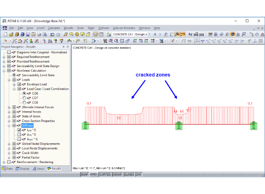This screenshot has height=194, width=265.
Task: Switch to the Display navigator tab
Action: point(22,169)
